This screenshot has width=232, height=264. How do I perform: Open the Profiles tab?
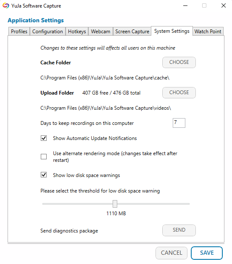click(19, 31)
